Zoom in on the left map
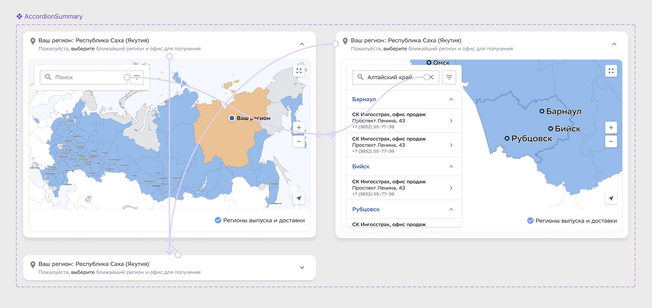The width and height of the screenshot is (652, 308). 299,128
